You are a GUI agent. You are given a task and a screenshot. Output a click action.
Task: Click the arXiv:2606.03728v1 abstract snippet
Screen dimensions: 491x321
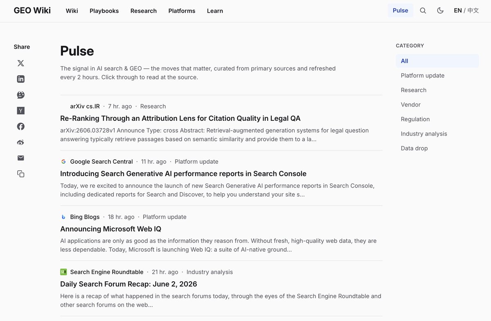214,135
